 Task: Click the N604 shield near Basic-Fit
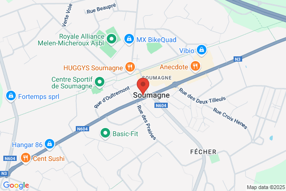click(x=82, y=129)
